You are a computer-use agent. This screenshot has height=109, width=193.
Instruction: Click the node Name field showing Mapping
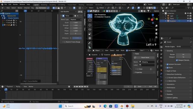pos(147,62)
